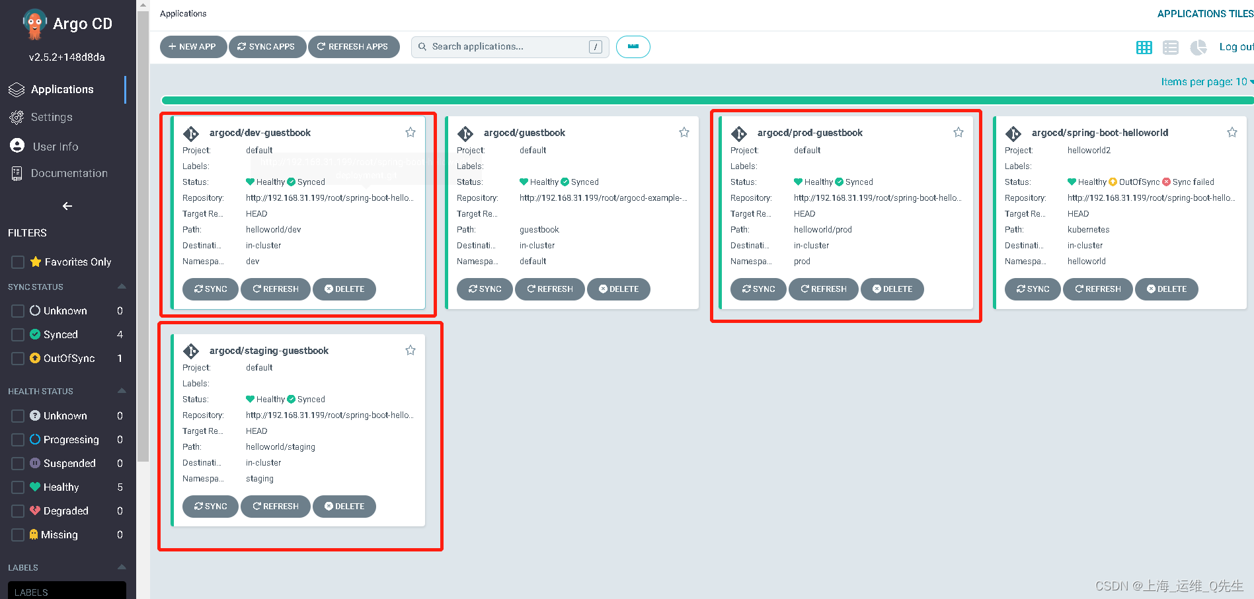Click the git icon of argocd/guestbook
Viewport: 1254px width, 599px height.
465,133
